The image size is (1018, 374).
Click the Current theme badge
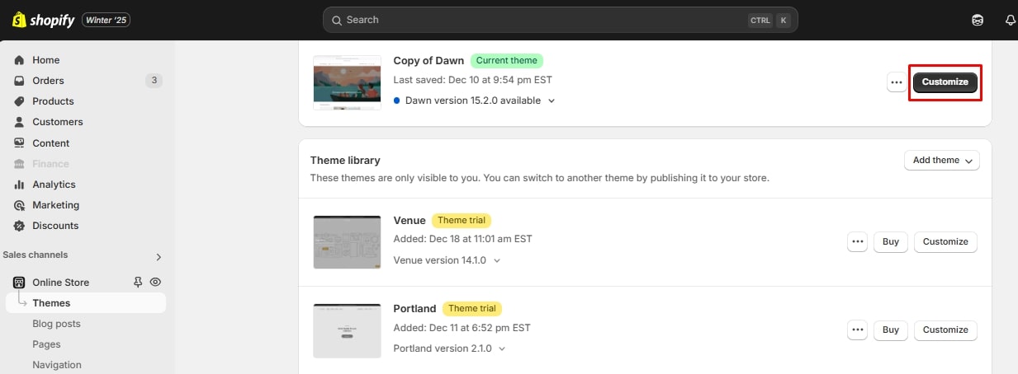(x=507, y=60)
